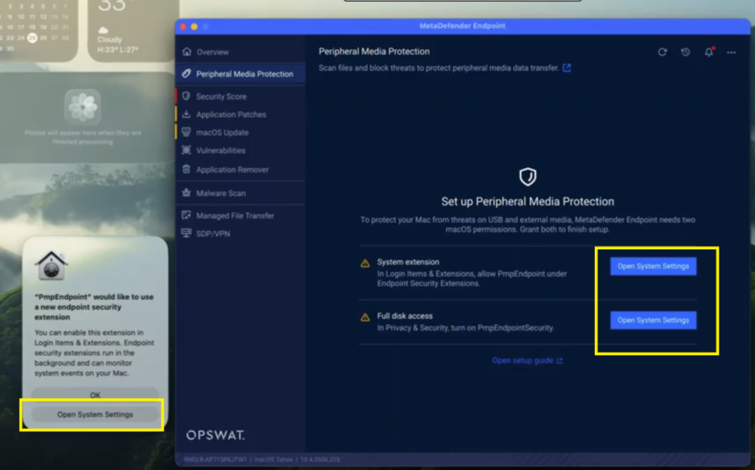The image size is (755, 470).
Task: Select today's date in calendar widget
Action: point(32,38)
